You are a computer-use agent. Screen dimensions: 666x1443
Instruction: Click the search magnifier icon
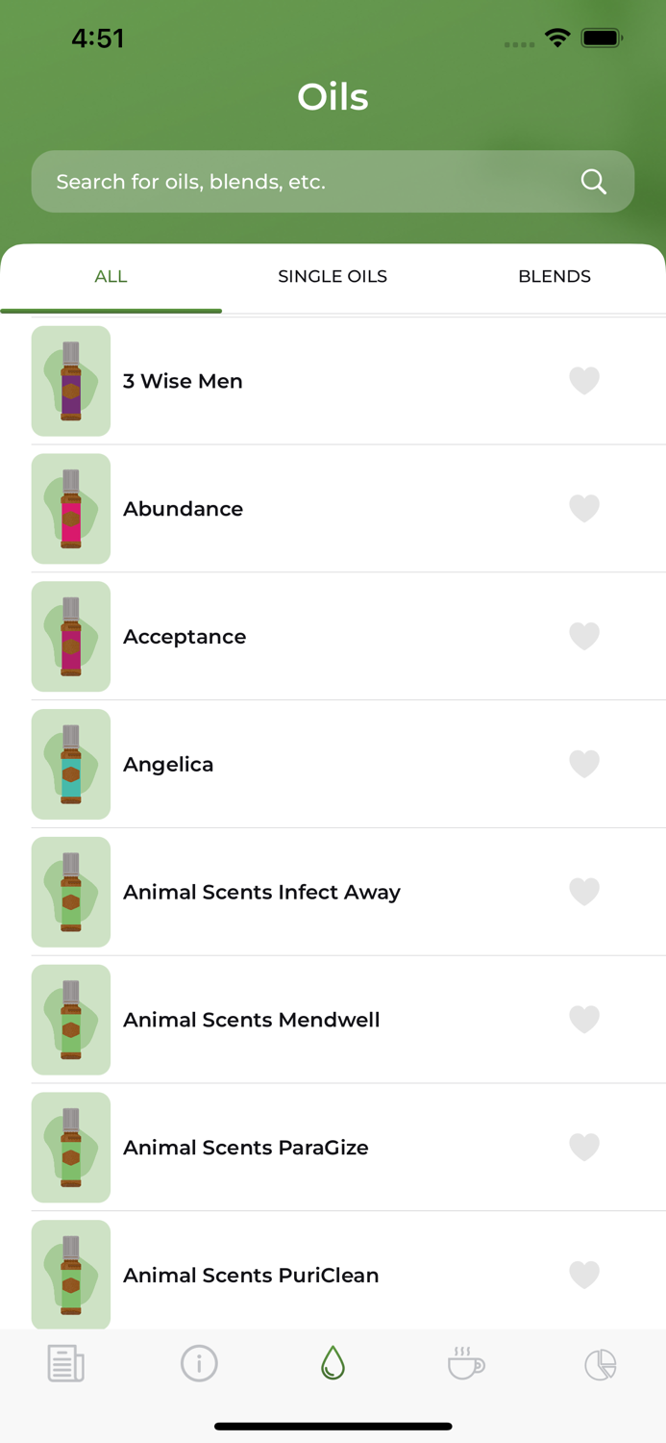pos(593,181)
